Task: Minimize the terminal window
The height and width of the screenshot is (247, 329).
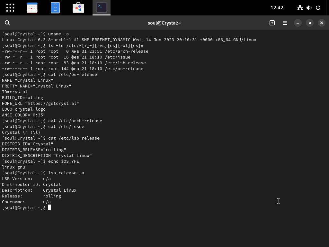Action: (298, 23)
